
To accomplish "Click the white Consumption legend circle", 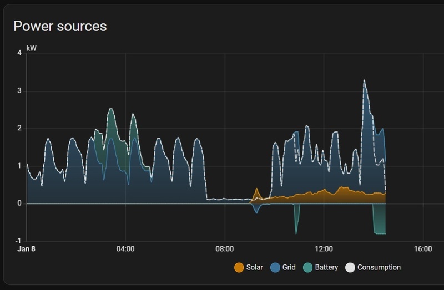I will 350,267.
